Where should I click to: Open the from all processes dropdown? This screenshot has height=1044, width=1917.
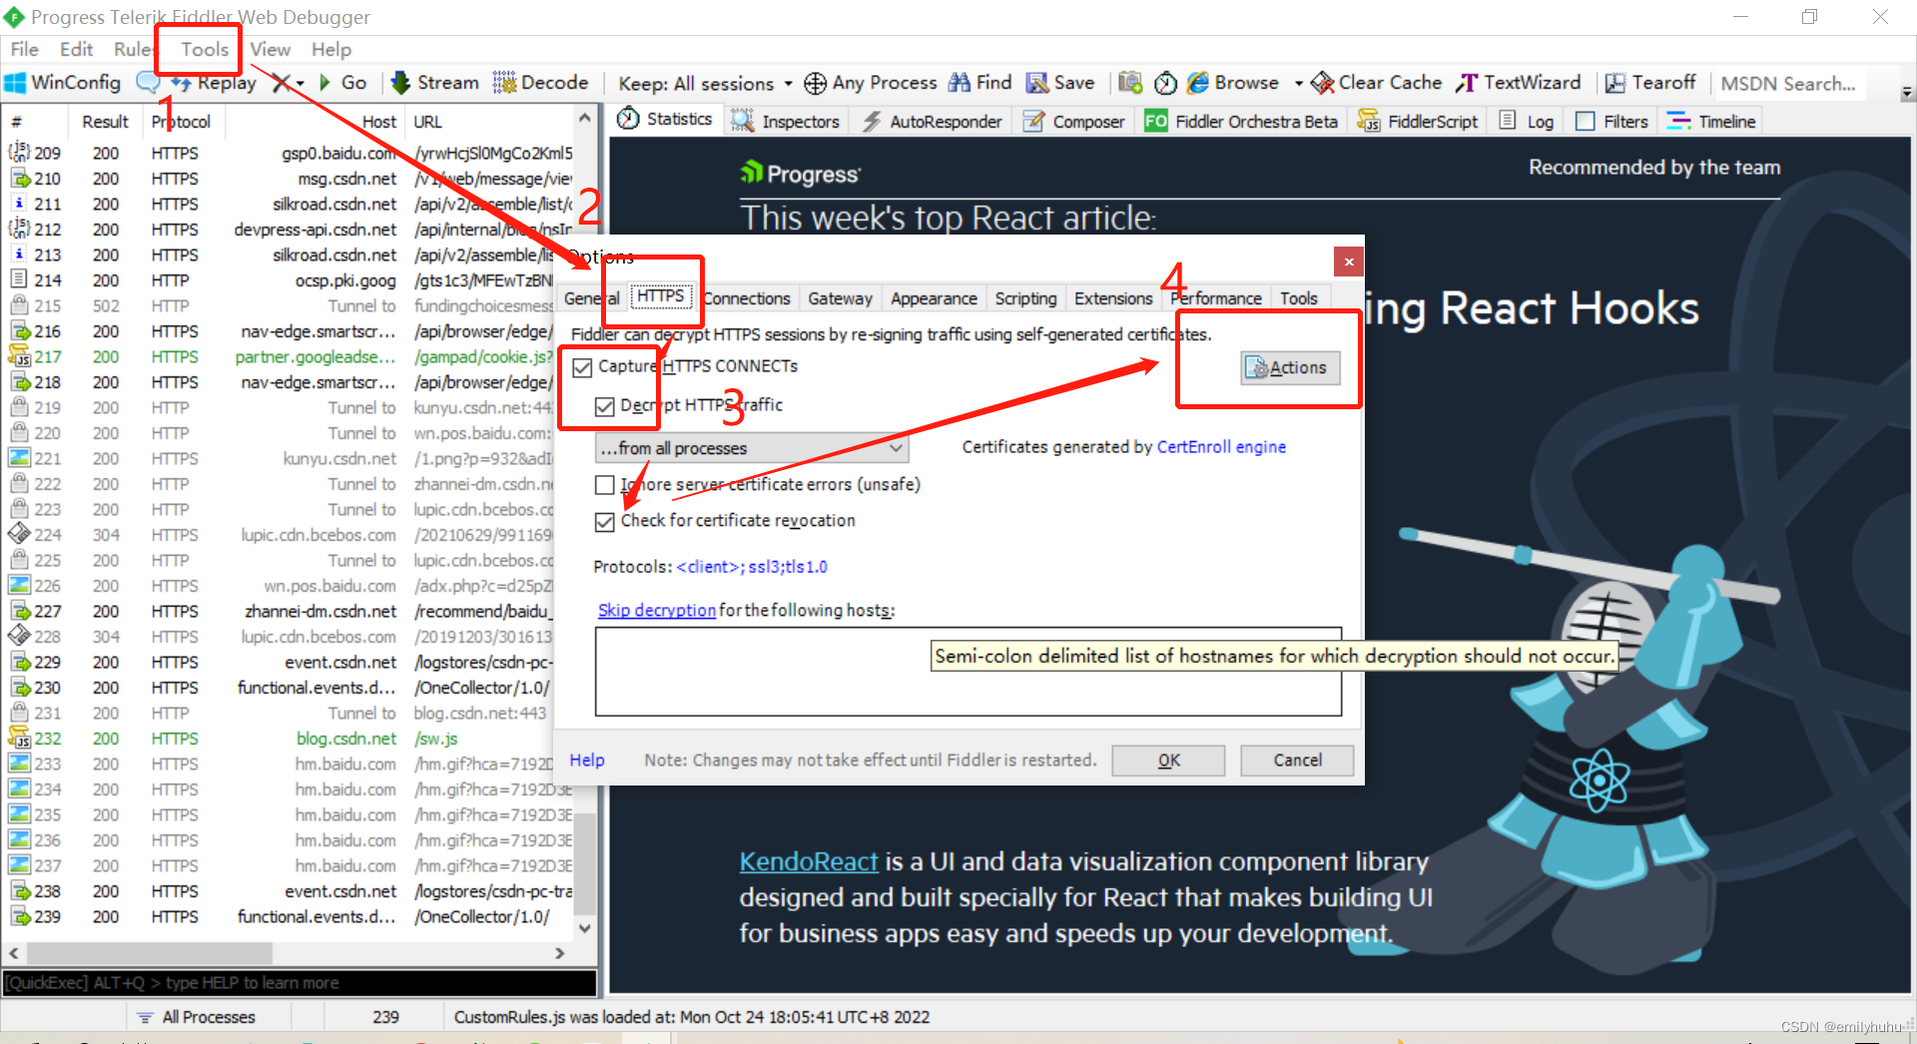(x=752, y=448)
